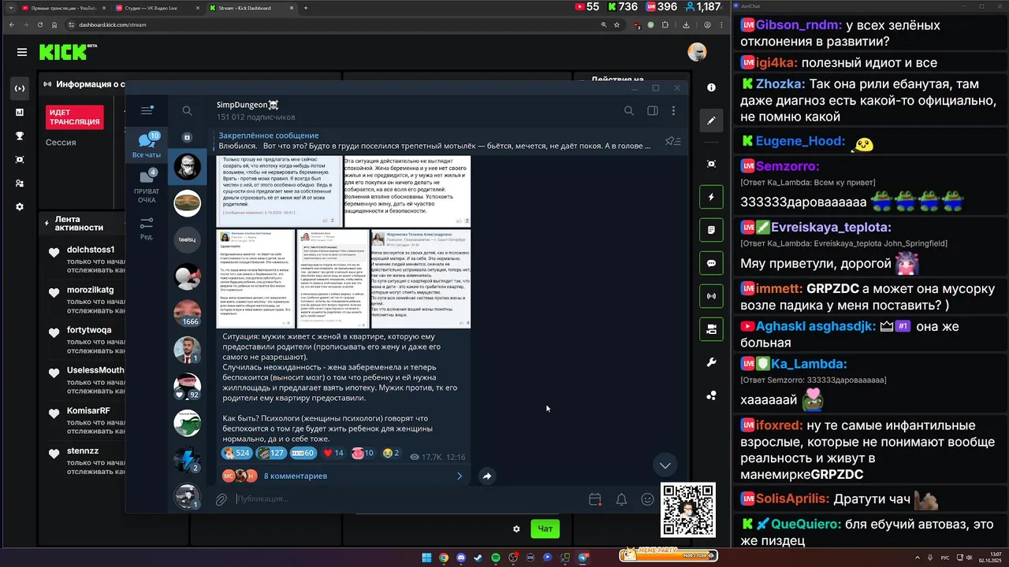Screen dimensions: 1009x567
Task: Open the community users icon in Kick sidebar
Action: coord(20,183)
